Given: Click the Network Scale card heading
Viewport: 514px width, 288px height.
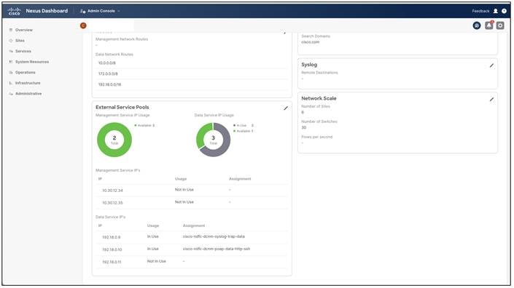Looking at the screenshot, I should tap(319, 98).
